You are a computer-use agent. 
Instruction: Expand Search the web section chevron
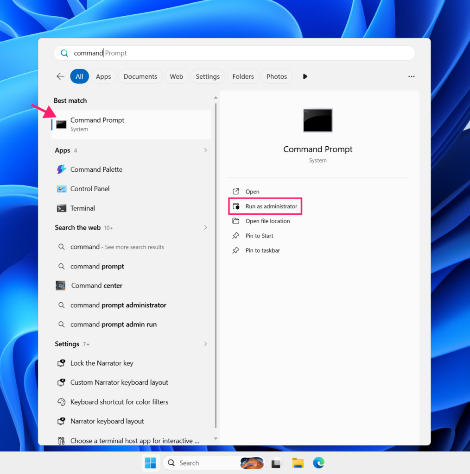pyautogui.click(x=205, y=227)
